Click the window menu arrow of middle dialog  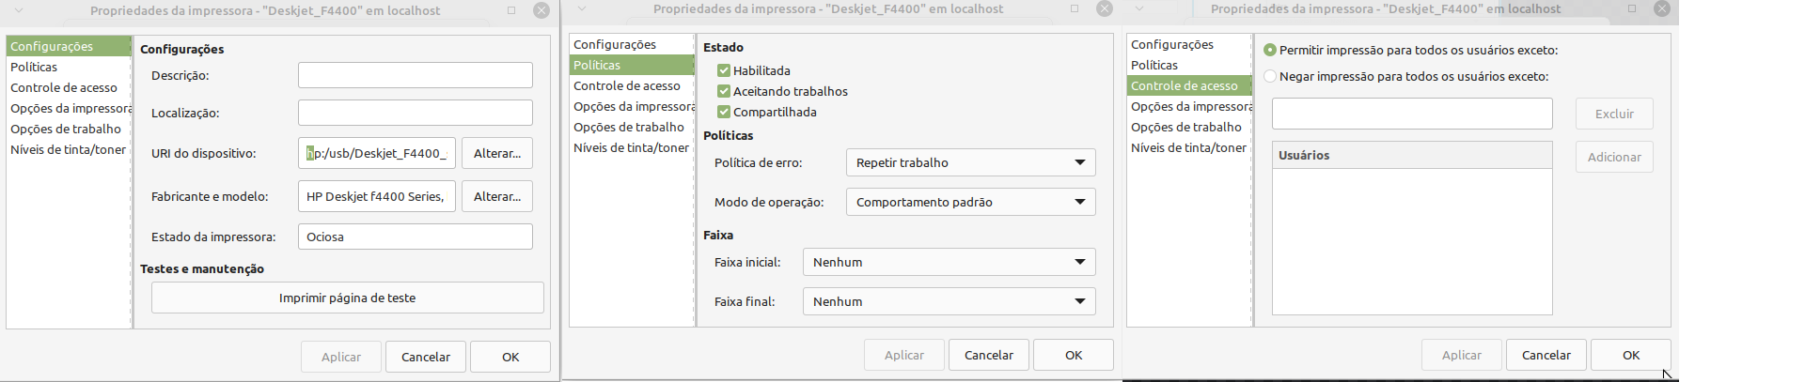click(582, 8)
